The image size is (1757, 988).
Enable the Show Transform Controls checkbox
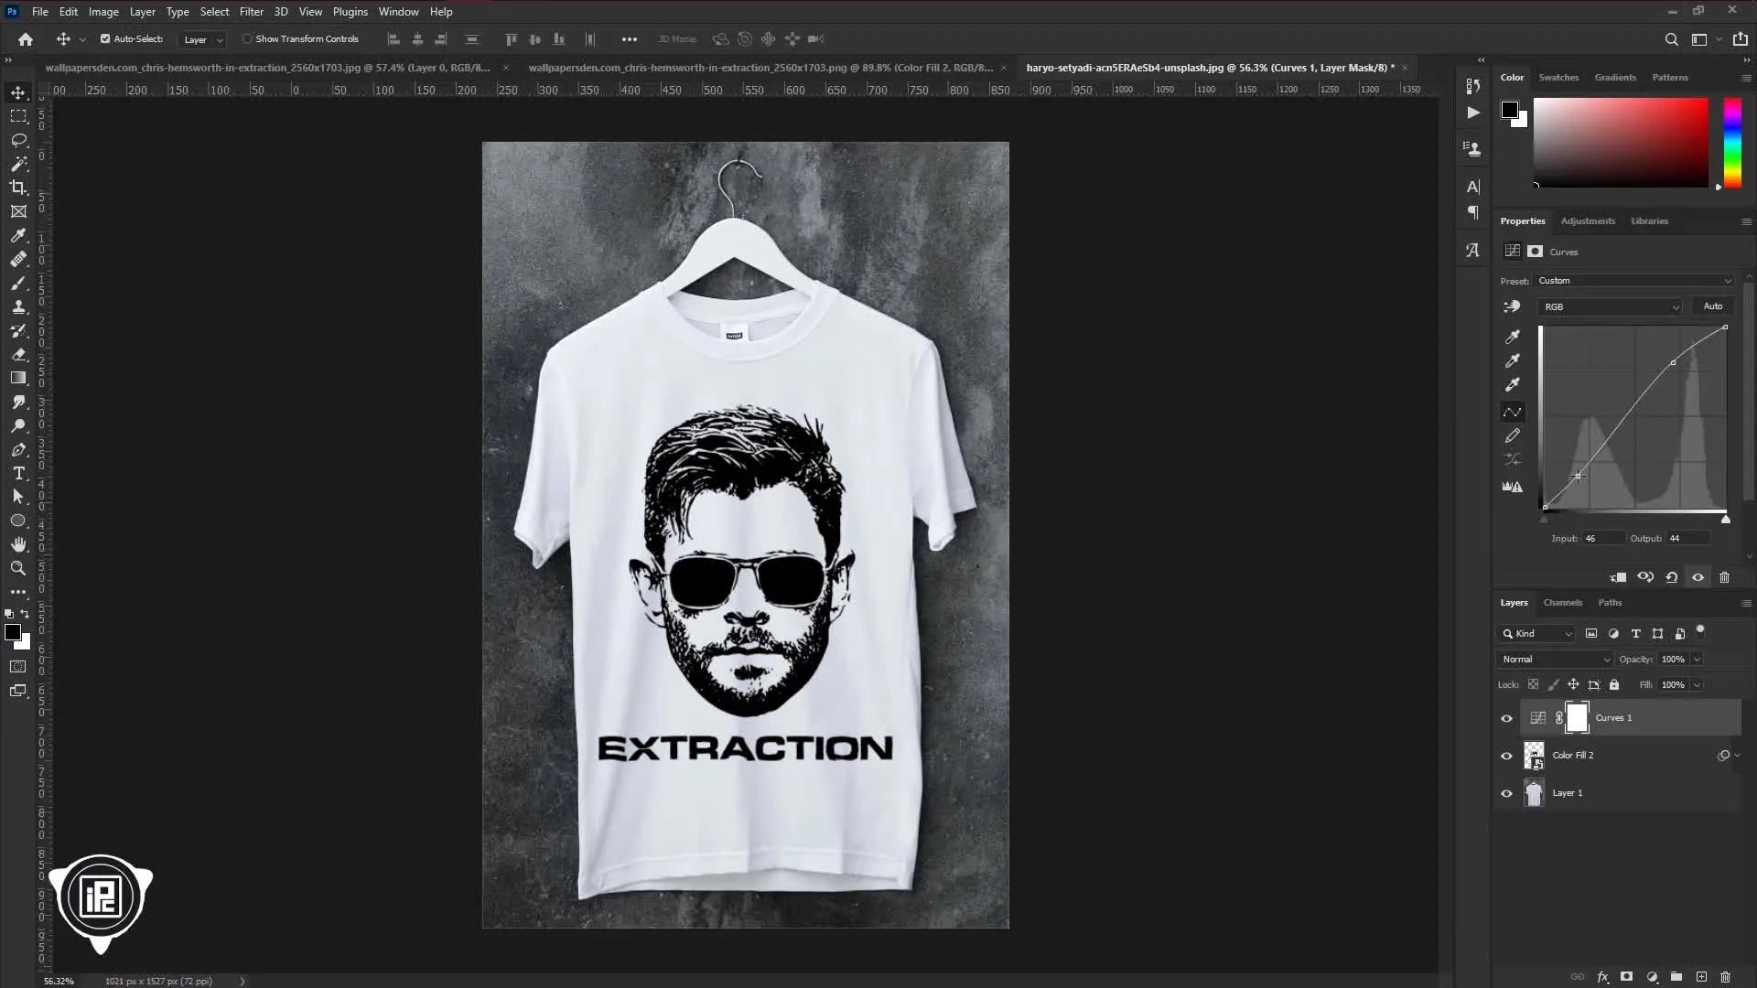click(x=248, y=39)
